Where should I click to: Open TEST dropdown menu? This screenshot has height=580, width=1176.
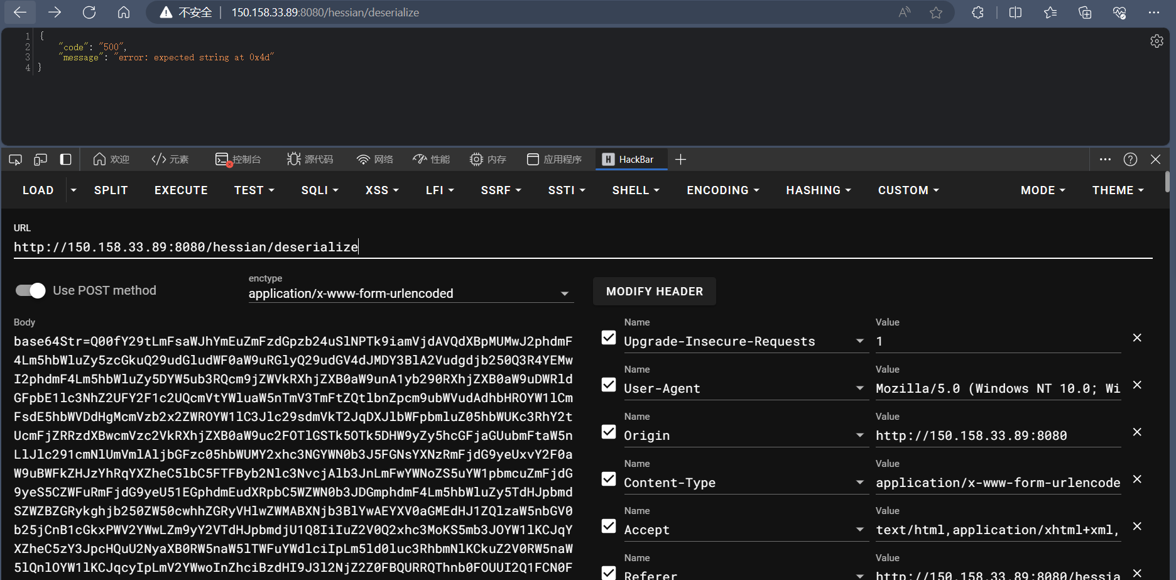(x=254, y=190)
